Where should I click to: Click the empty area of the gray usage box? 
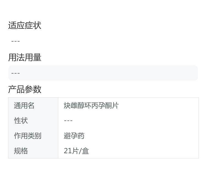tap(110, 73)
